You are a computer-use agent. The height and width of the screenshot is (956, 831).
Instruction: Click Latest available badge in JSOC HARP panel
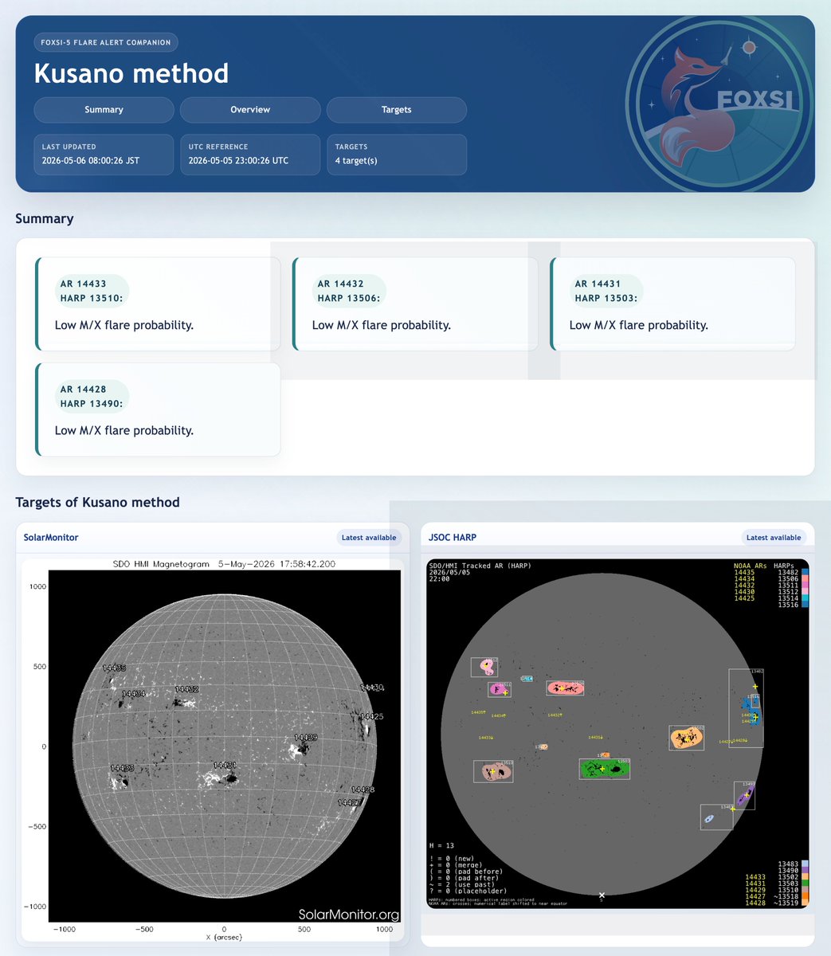(774, 538)
